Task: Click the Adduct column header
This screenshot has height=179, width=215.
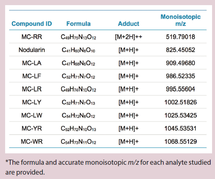Action: [128, 24]
